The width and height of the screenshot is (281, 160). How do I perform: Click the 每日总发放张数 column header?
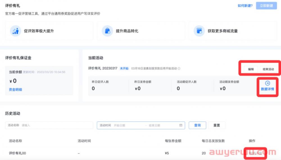(213, 141)
